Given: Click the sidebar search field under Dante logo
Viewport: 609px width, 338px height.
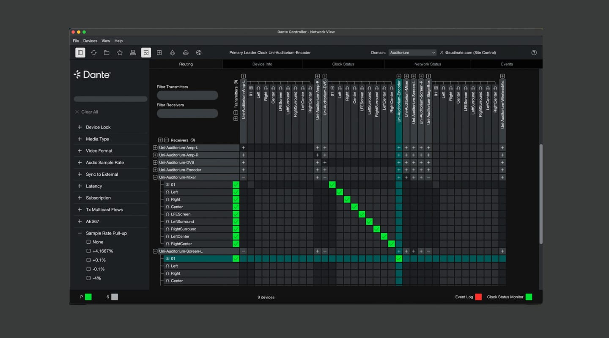Looking at the screenshot, I should coord(110,99).
